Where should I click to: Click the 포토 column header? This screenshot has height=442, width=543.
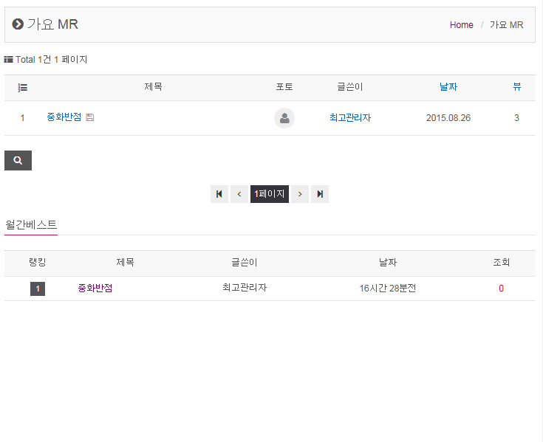point(284,86)
